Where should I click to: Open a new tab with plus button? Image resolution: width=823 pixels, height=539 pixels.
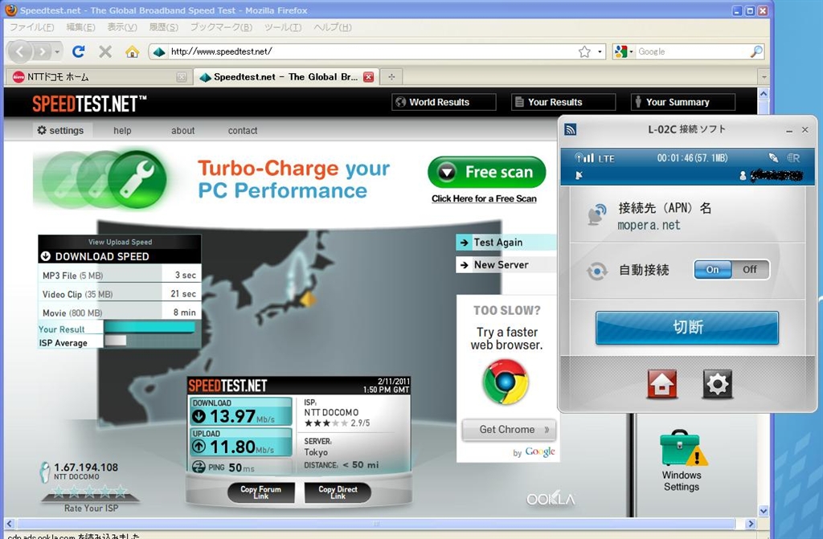pos(391,76)
